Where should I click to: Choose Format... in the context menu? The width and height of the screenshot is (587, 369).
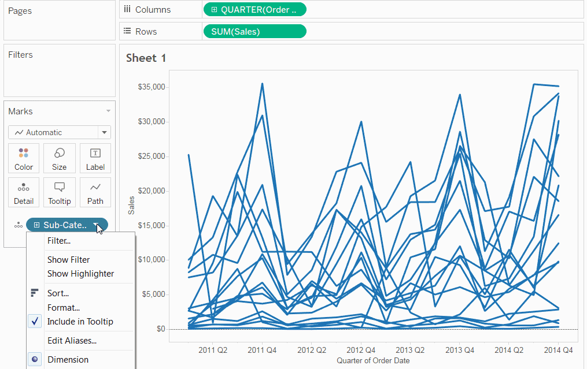pos(64,308)
